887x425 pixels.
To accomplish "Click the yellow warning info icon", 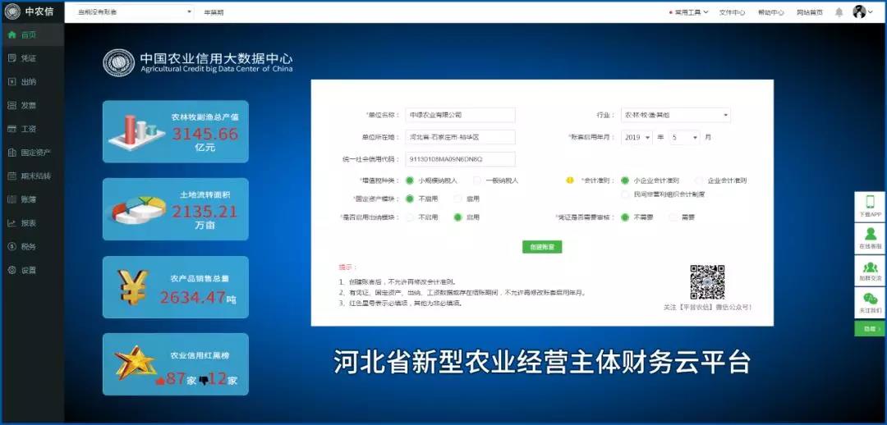I will pos(569,181).
